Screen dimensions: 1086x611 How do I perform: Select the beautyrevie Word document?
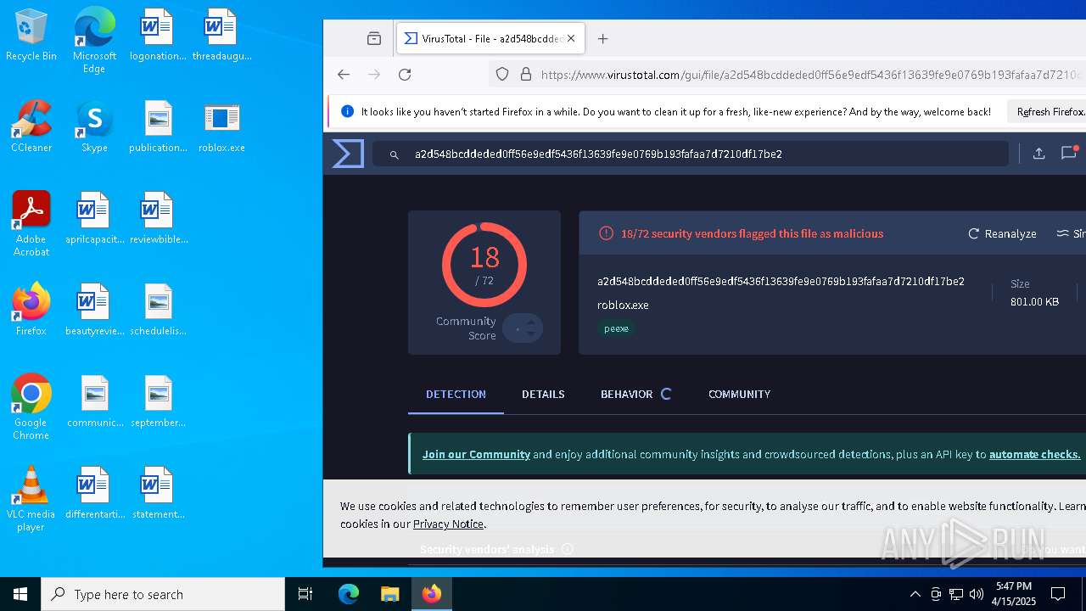point(94,310)
